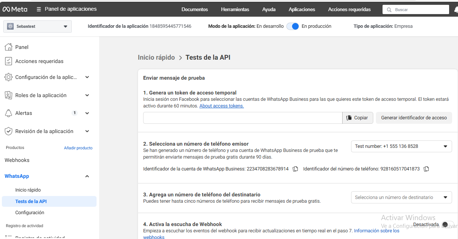Viewport: 458px width, 239px height.
Task: Expand Configuración de la aplicación section
Action: tap(87, 77)
